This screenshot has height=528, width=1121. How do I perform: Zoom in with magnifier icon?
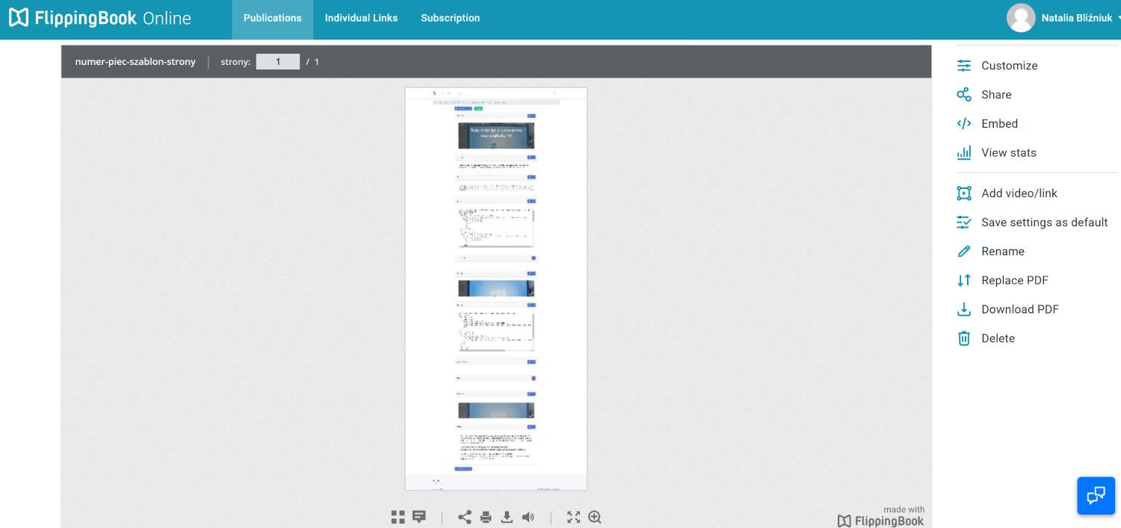[x=595, y=517]
